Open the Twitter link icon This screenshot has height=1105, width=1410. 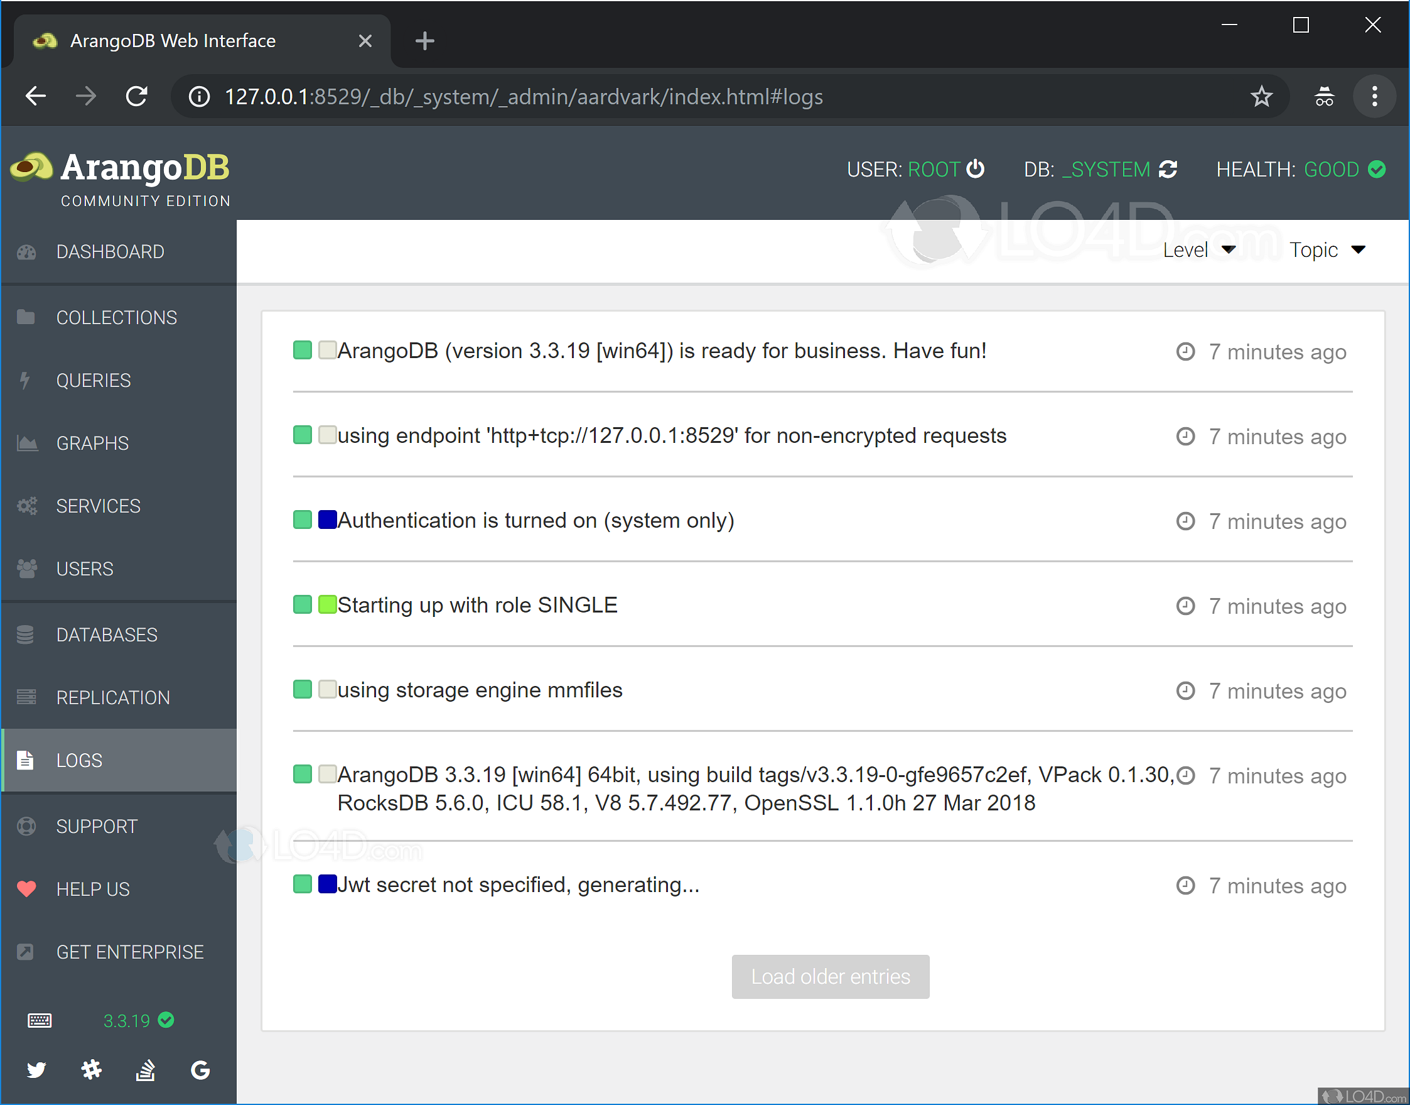(x=37, y=1069)
